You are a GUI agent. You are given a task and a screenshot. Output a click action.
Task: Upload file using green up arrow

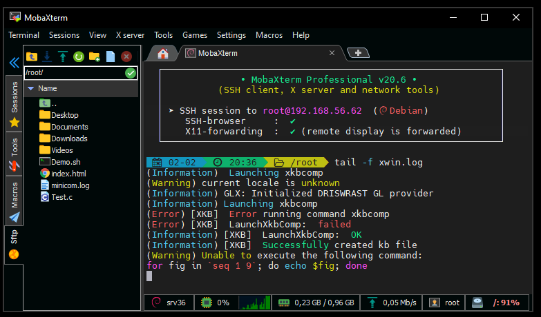click(x=63, y=57)
